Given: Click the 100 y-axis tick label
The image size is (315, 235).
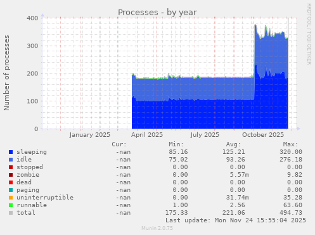Looking at the screenshot, I should point(32,101).
